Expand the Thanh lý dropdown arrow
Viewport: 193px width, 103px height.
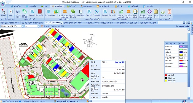tap(159, 17)
